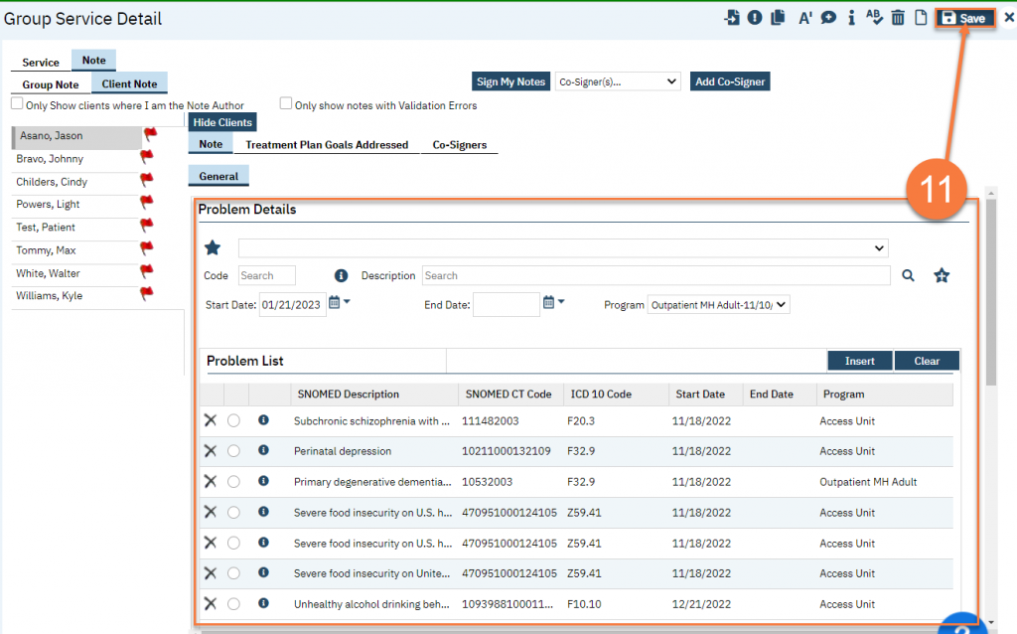Click info icon for Subchronic schizophrenia row
The image size is (1017, 634).
coord(263,420)
